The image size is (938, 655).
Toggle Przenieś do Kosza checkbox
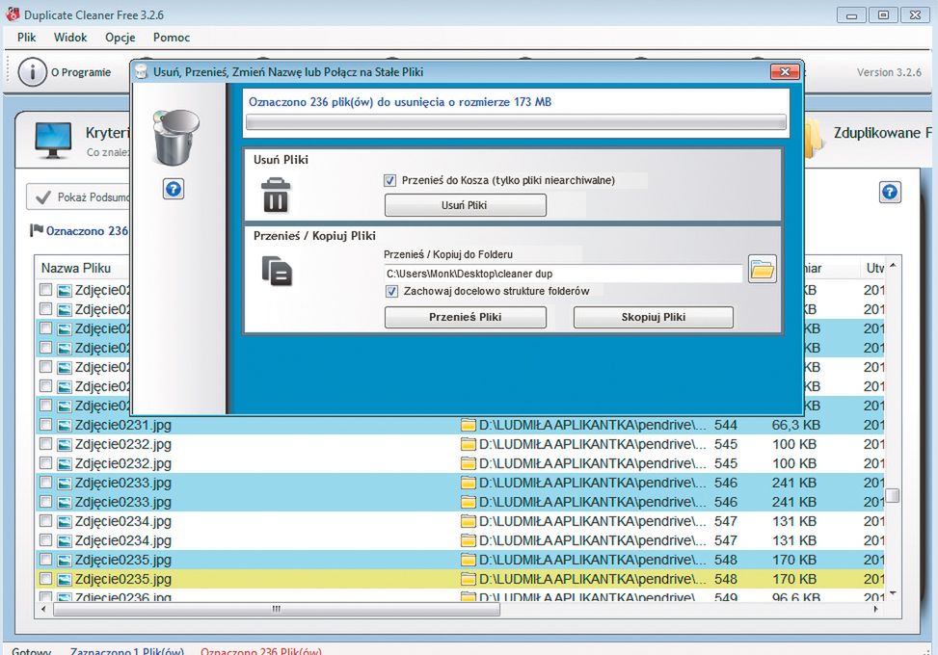(x=390, y=180)
